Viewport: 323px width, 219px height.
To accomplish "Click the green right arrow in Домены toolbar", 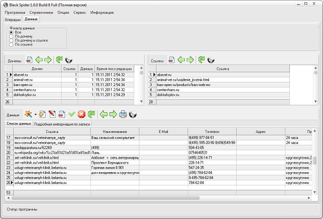I will [48, 60].
